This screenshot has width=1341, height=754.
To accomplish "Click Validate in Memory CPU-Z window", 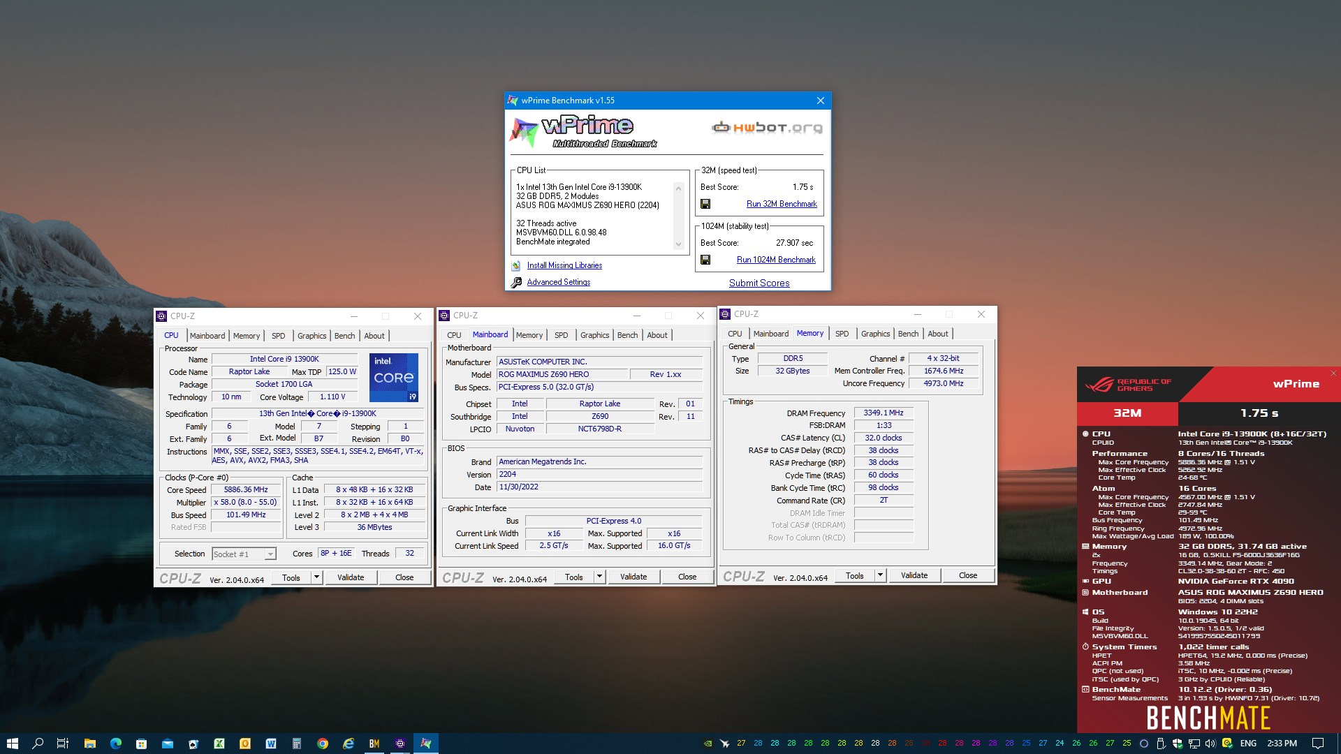I will click(914, 575).
